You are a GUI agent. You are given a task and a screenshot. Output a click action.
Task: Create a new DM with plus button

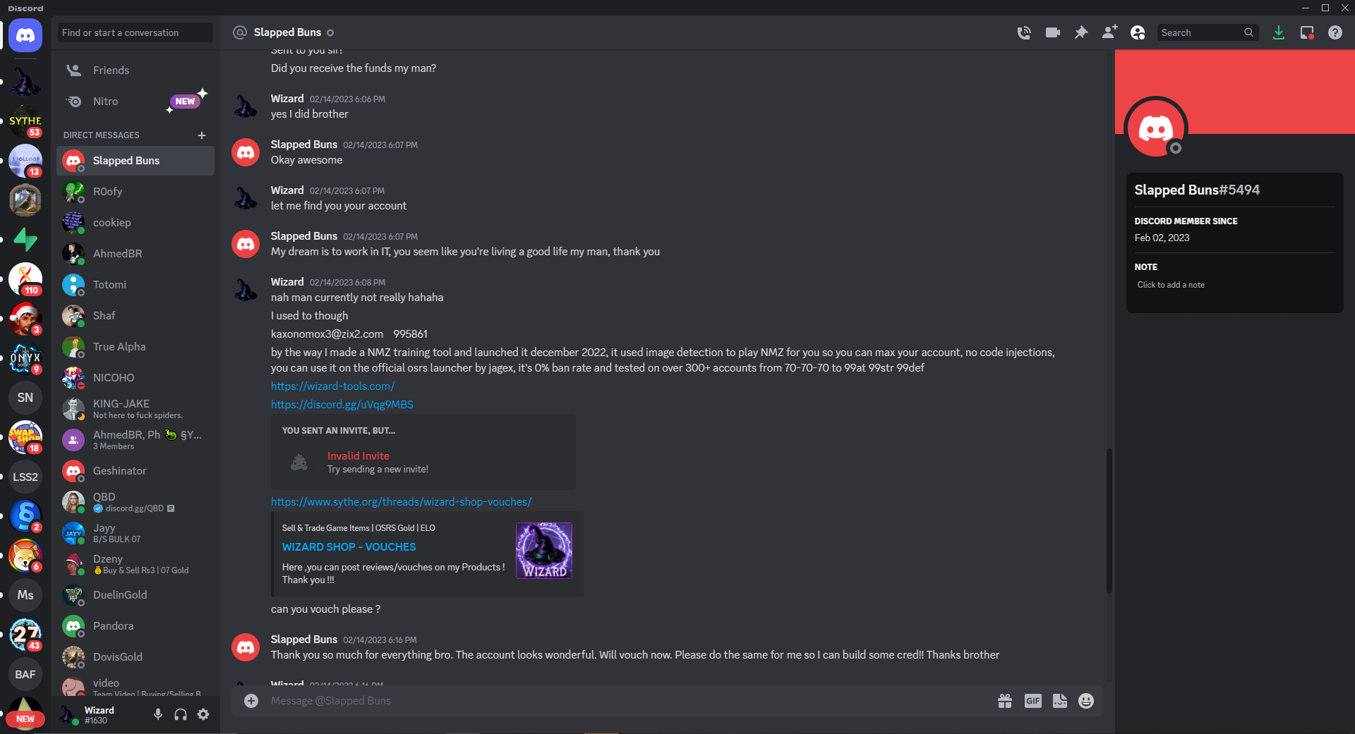[202, 135]
